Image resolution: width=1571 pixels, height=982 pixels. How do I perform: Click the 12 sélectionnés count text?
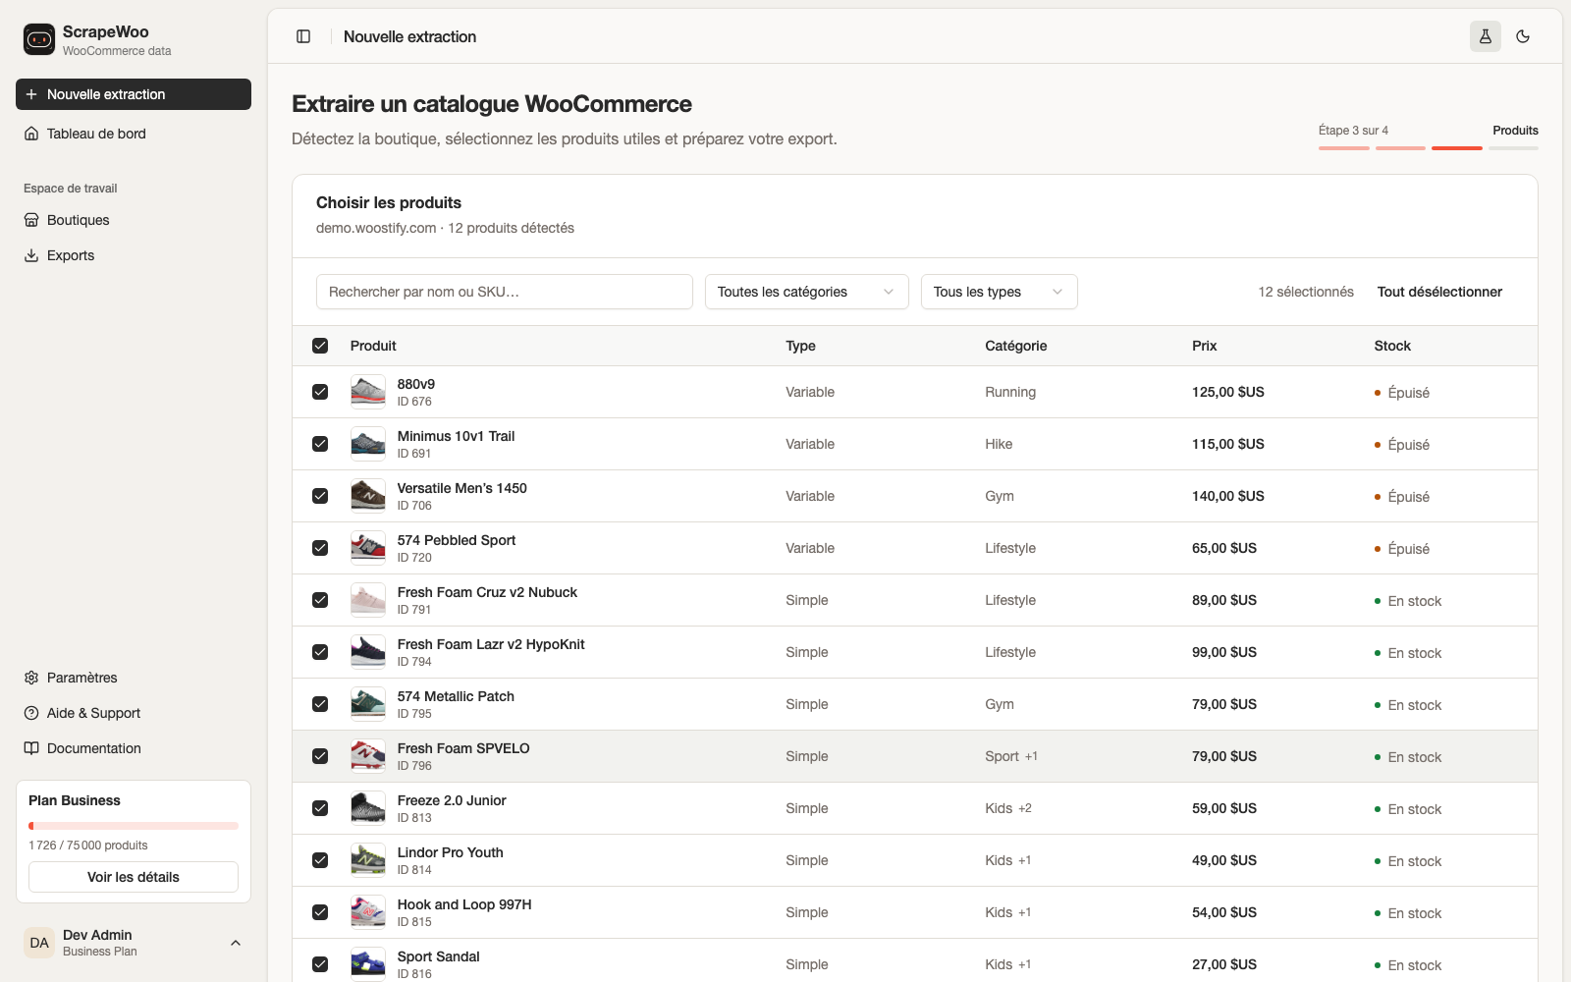1306,292
